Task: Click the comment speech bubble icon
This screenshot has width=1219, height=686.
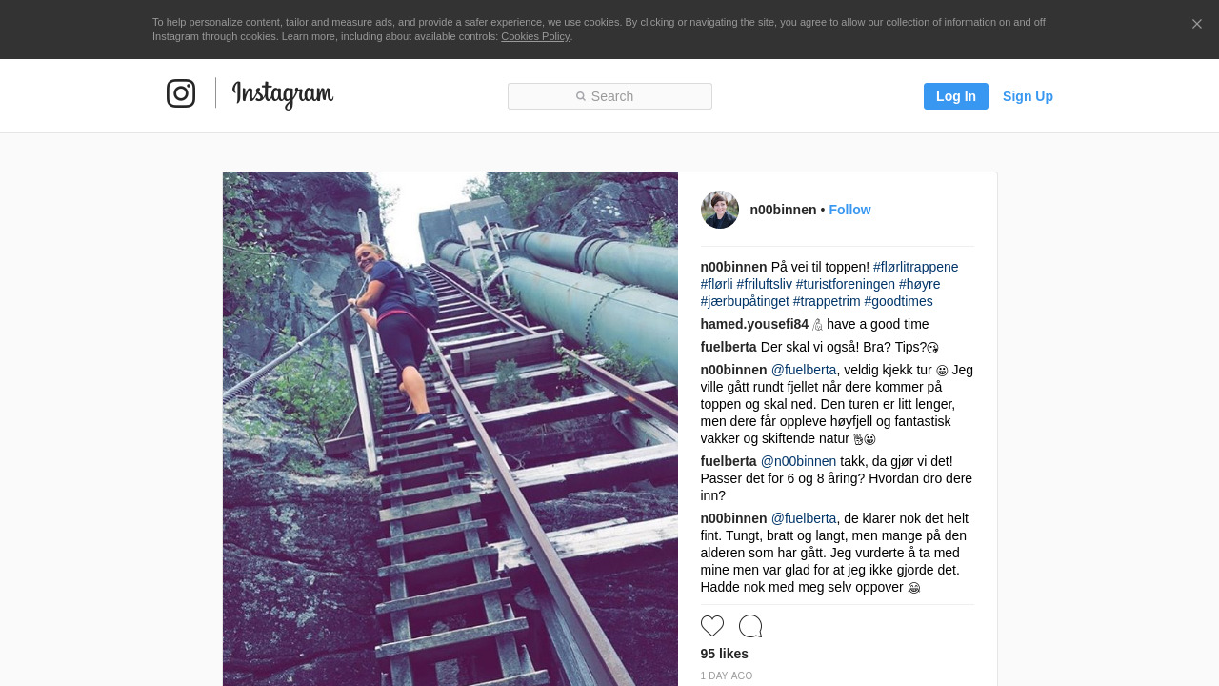Action: pos(750,626)
